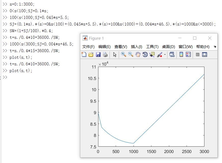Click the MATLAB logo in the Figure 1 title bar
Screen dimensions: 222x163
[x=85, y=38]
